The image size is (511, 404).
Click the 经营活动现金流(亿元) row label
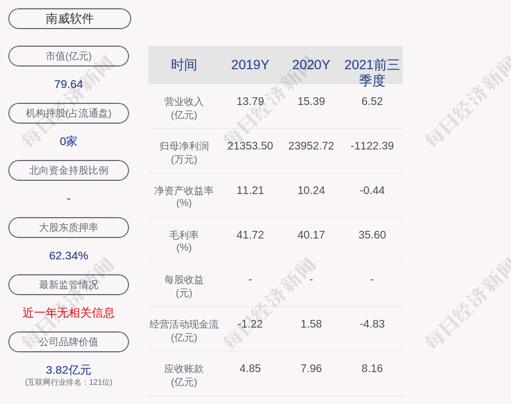(184, 331)
